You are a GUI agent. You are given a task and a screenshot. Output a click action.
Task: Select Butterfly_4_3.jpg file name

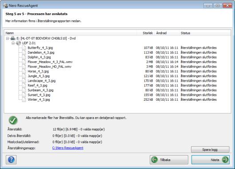click(40, 48)
